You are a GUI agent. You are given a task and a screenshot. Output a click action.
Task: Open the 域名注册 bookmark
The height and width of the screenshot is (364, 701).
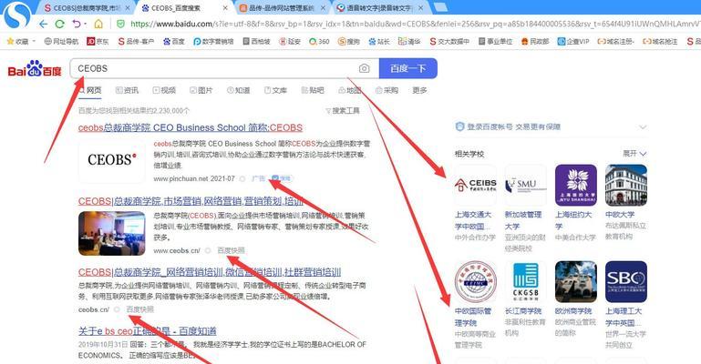(x=616, y=41)
